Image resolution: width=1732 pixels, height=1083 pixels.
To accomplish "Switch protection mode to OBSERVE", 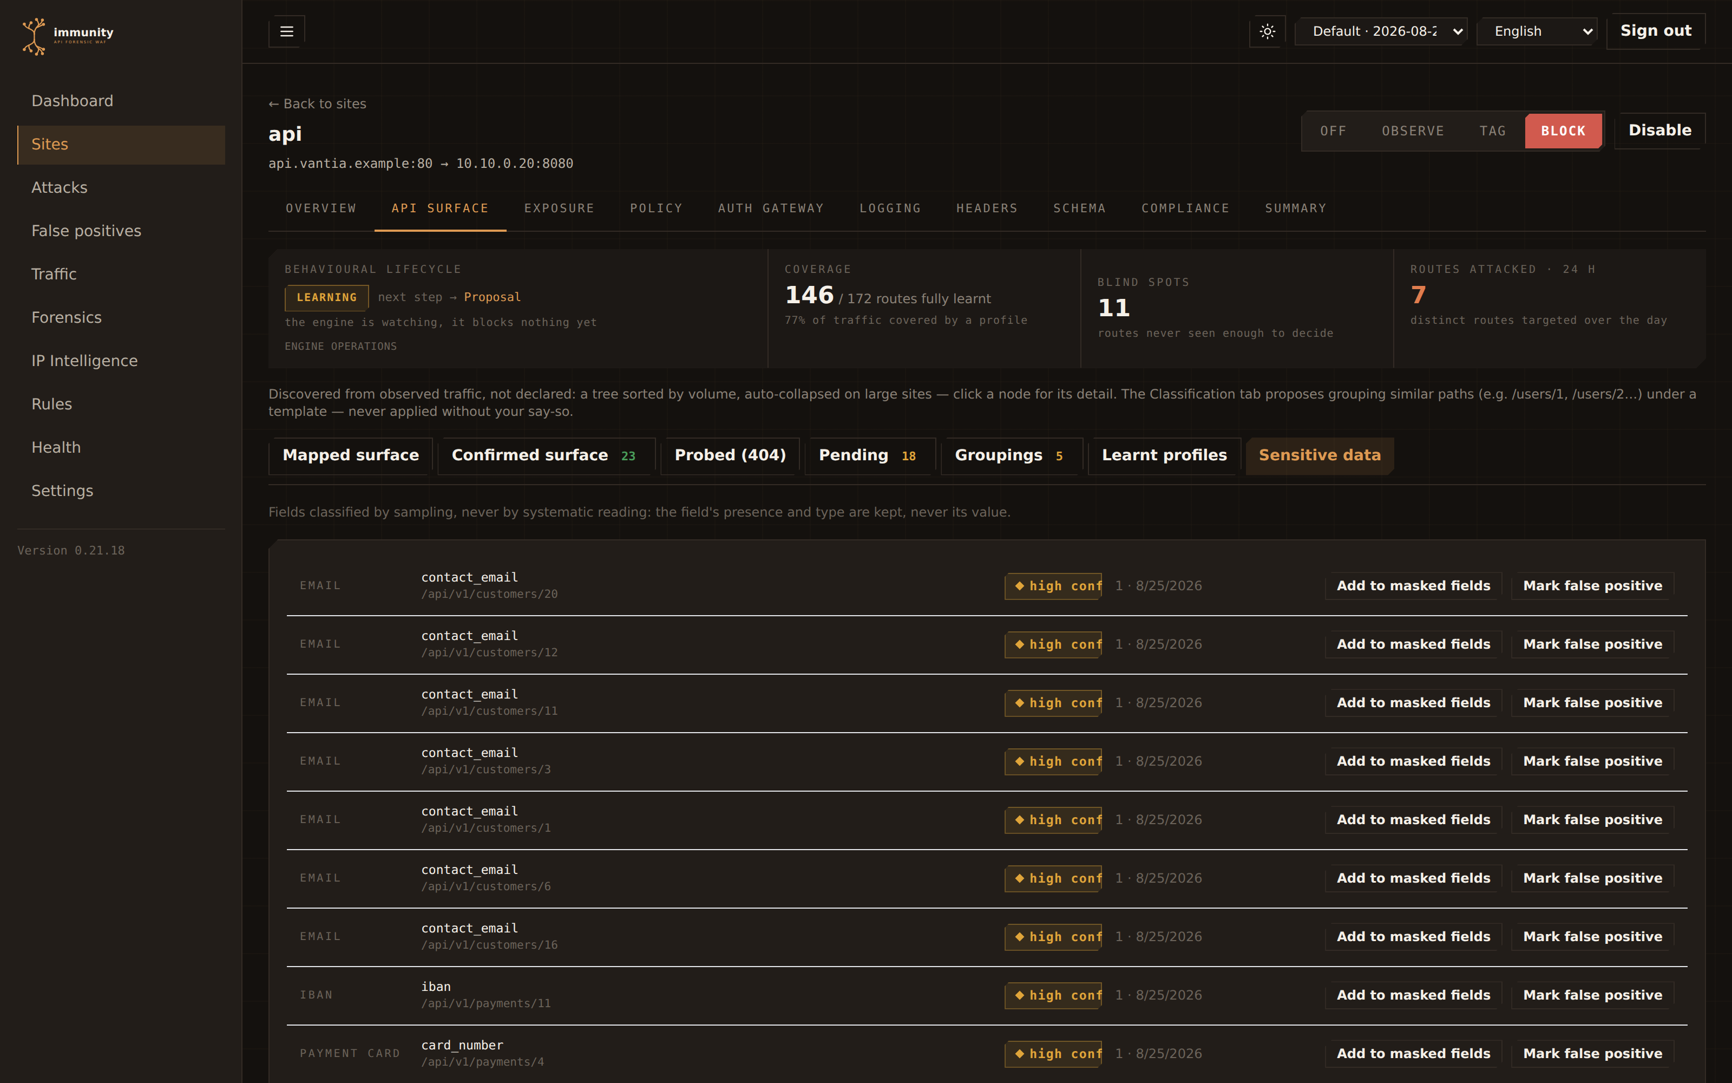I will (x=1412, y=131).
